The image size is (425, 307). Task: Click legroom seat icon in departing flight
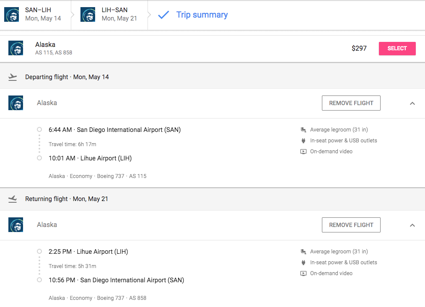(x=303, y=130)
